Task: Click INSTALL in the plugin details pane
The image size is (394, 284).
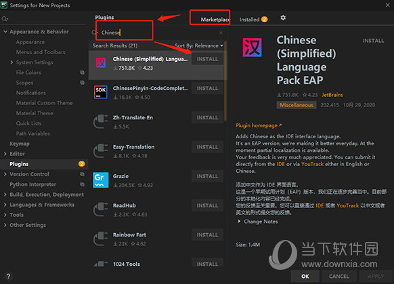Action: click(373, 41)
